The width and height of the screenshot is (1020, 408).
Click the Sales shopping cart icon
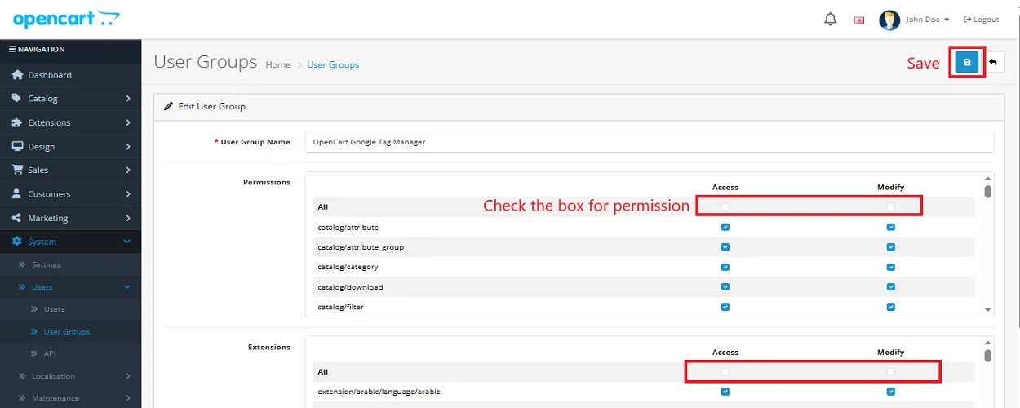click(17, 170)
